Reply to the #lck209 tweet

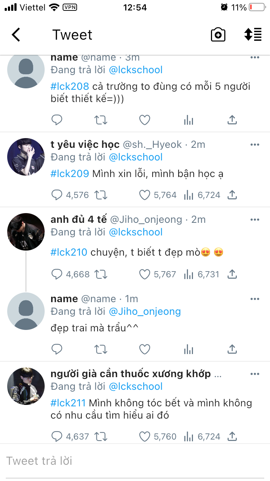tap(57, 195)
